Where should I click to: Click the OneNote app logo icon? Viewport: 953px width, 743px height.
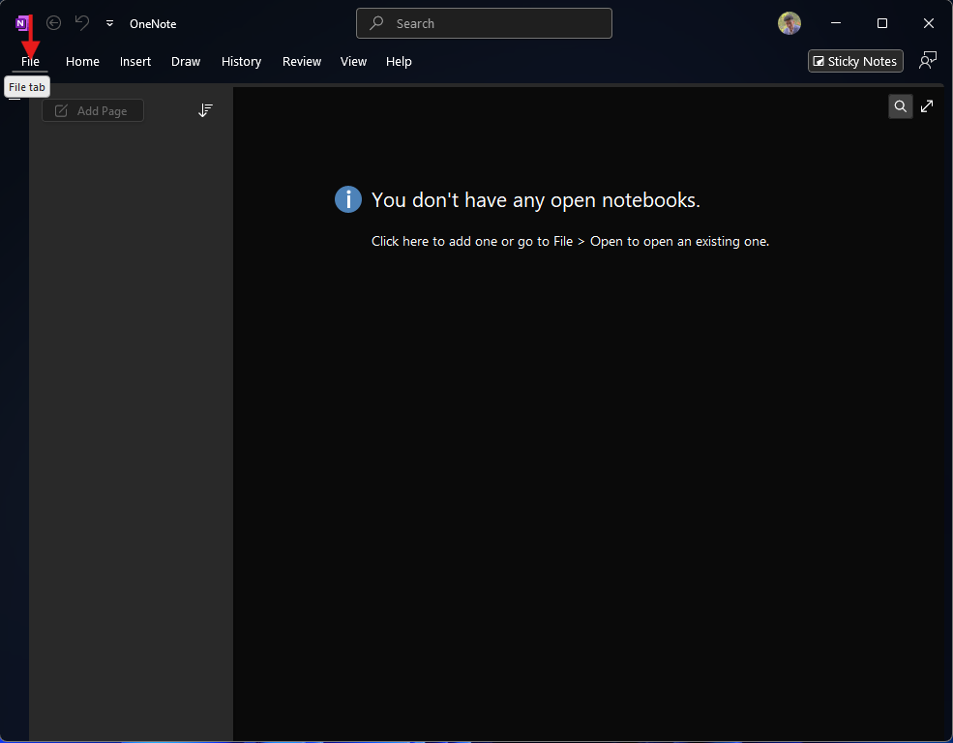(x=22, y=23)
